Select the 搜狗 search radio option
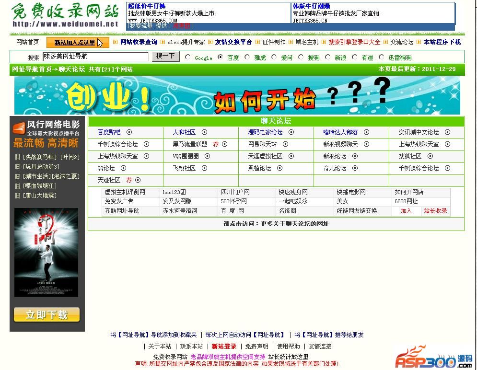 [x=301, y=57]
